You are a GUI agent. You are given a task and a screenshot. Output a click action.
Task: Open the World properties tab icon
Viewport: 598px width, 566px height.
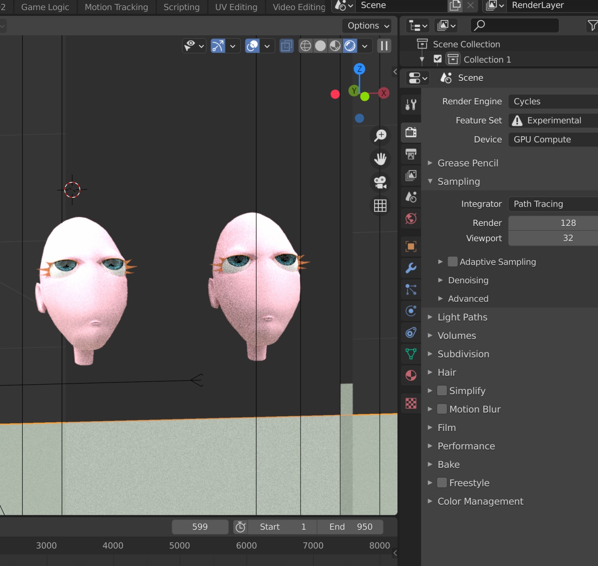pos(411,219)
